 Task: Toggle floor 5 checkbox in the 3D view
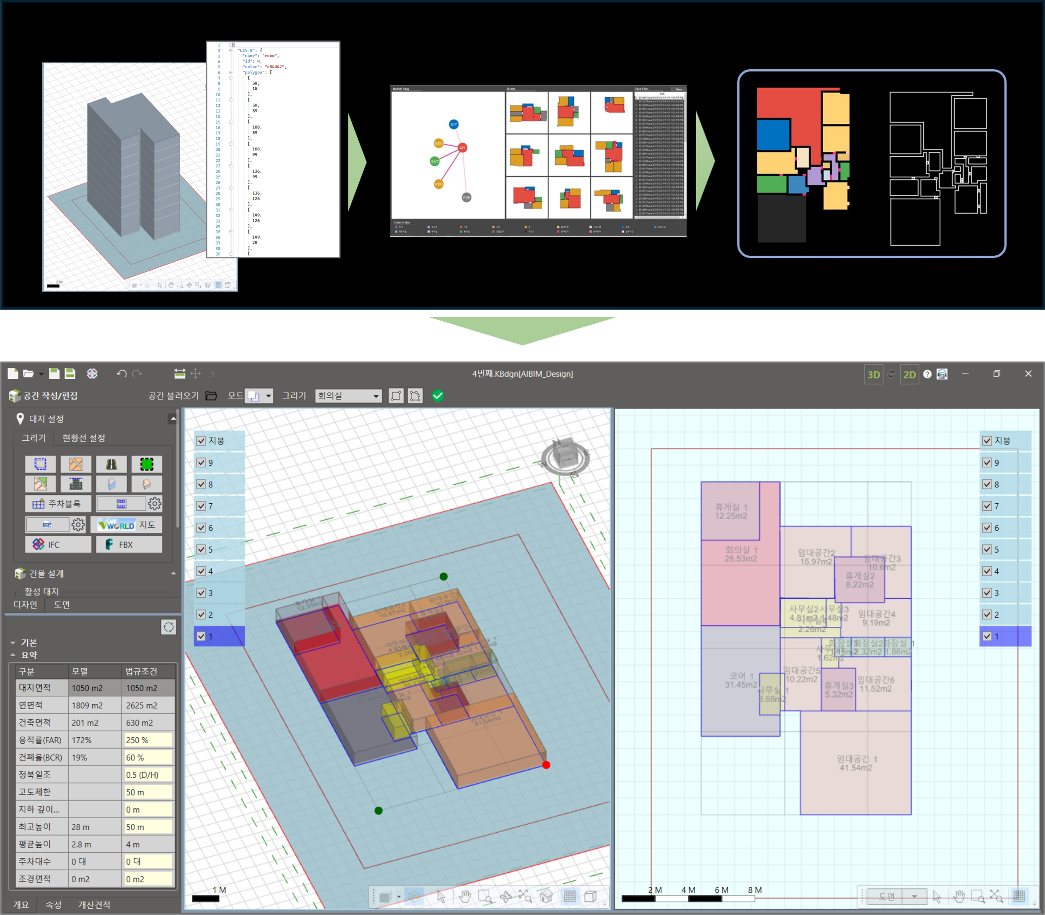tap(201, 549)
